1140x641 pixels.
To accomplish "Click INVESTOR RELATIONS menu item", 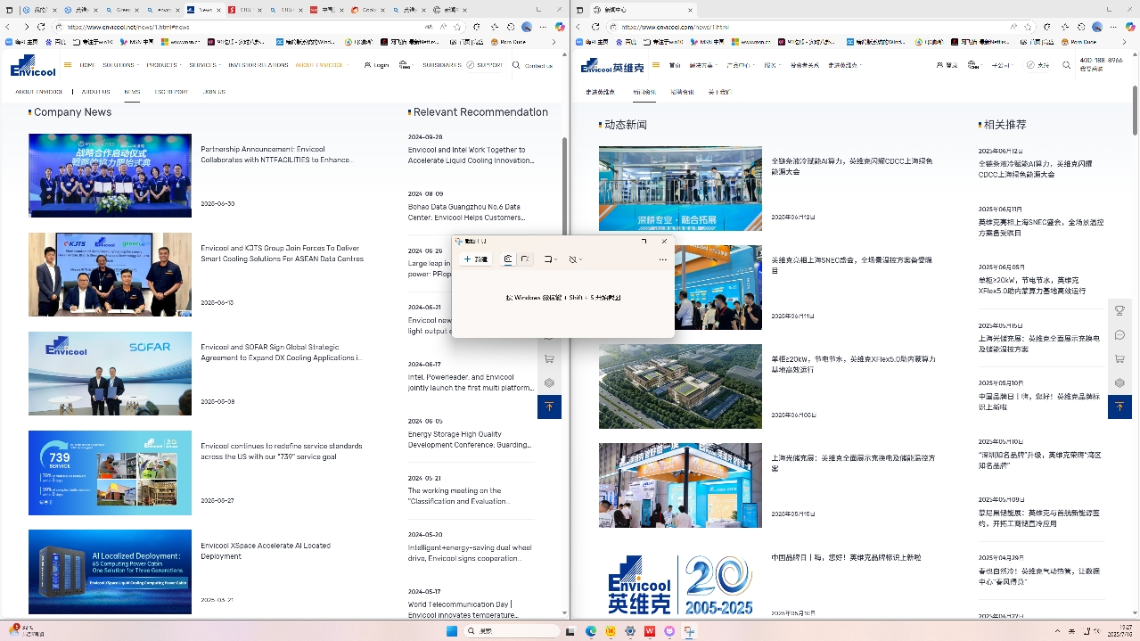I will (258, 65).
